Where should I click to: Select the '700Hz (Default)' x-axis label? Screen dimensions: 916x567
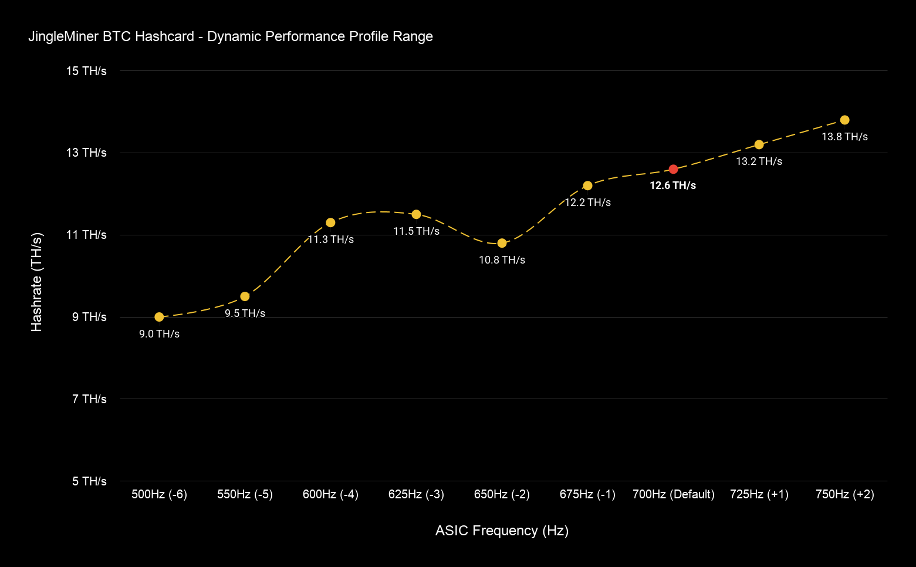pos(674,494)
